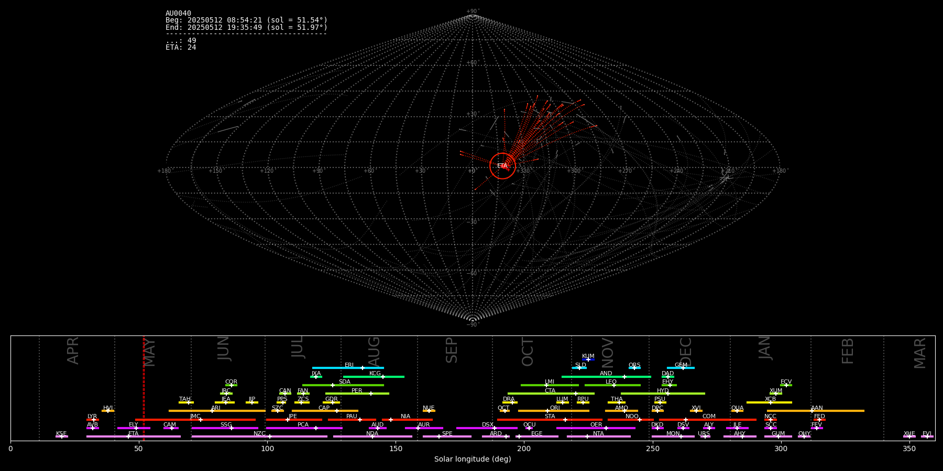Click the End: 20250512 19:35:49 timestamp line

[x=246, y=27]
